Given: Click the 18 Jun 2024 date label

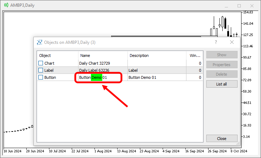Looking at the screenshot, I should (12, 151).
